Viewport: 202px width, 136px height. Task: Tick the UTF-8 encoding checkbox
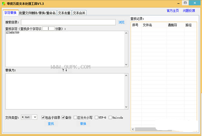click(96, 118)
